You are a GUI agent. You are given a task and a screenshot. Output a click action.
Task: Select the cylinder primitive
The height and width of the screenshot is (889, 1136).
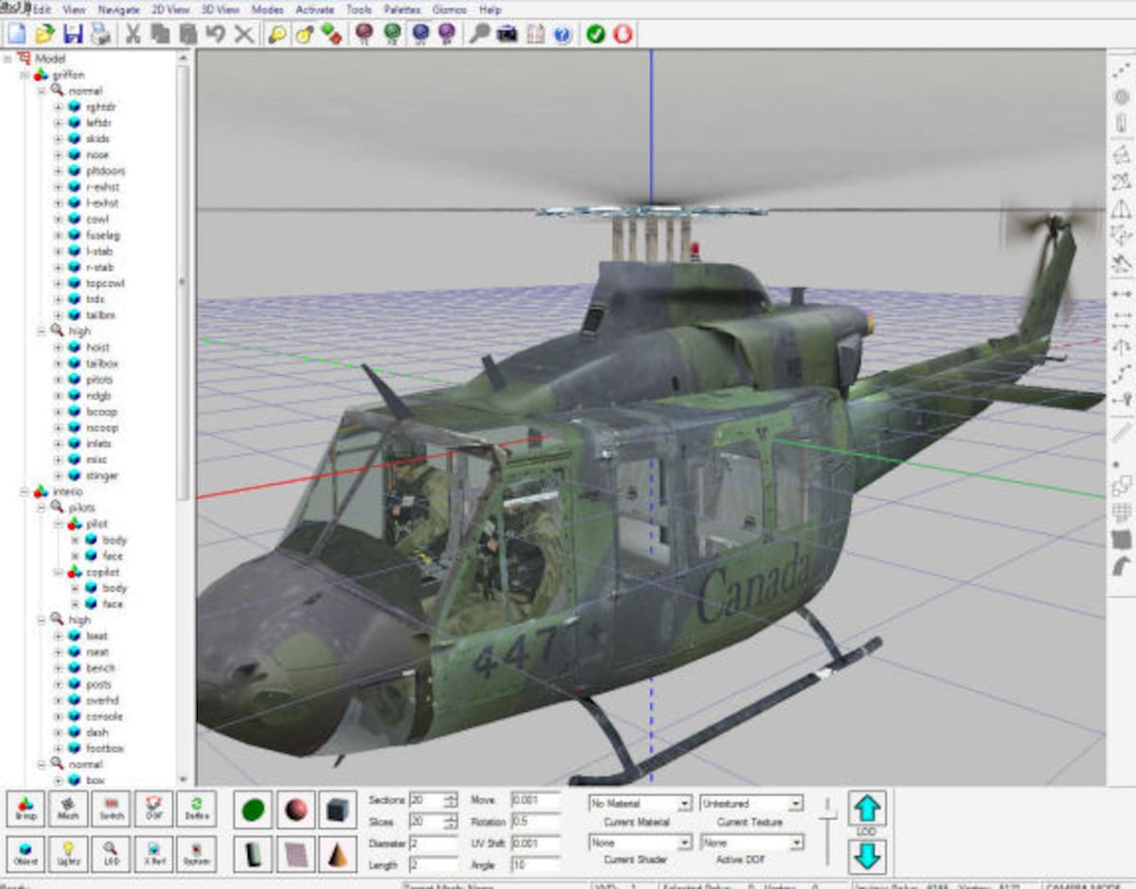pyautogui.click(x=253, y=854)
